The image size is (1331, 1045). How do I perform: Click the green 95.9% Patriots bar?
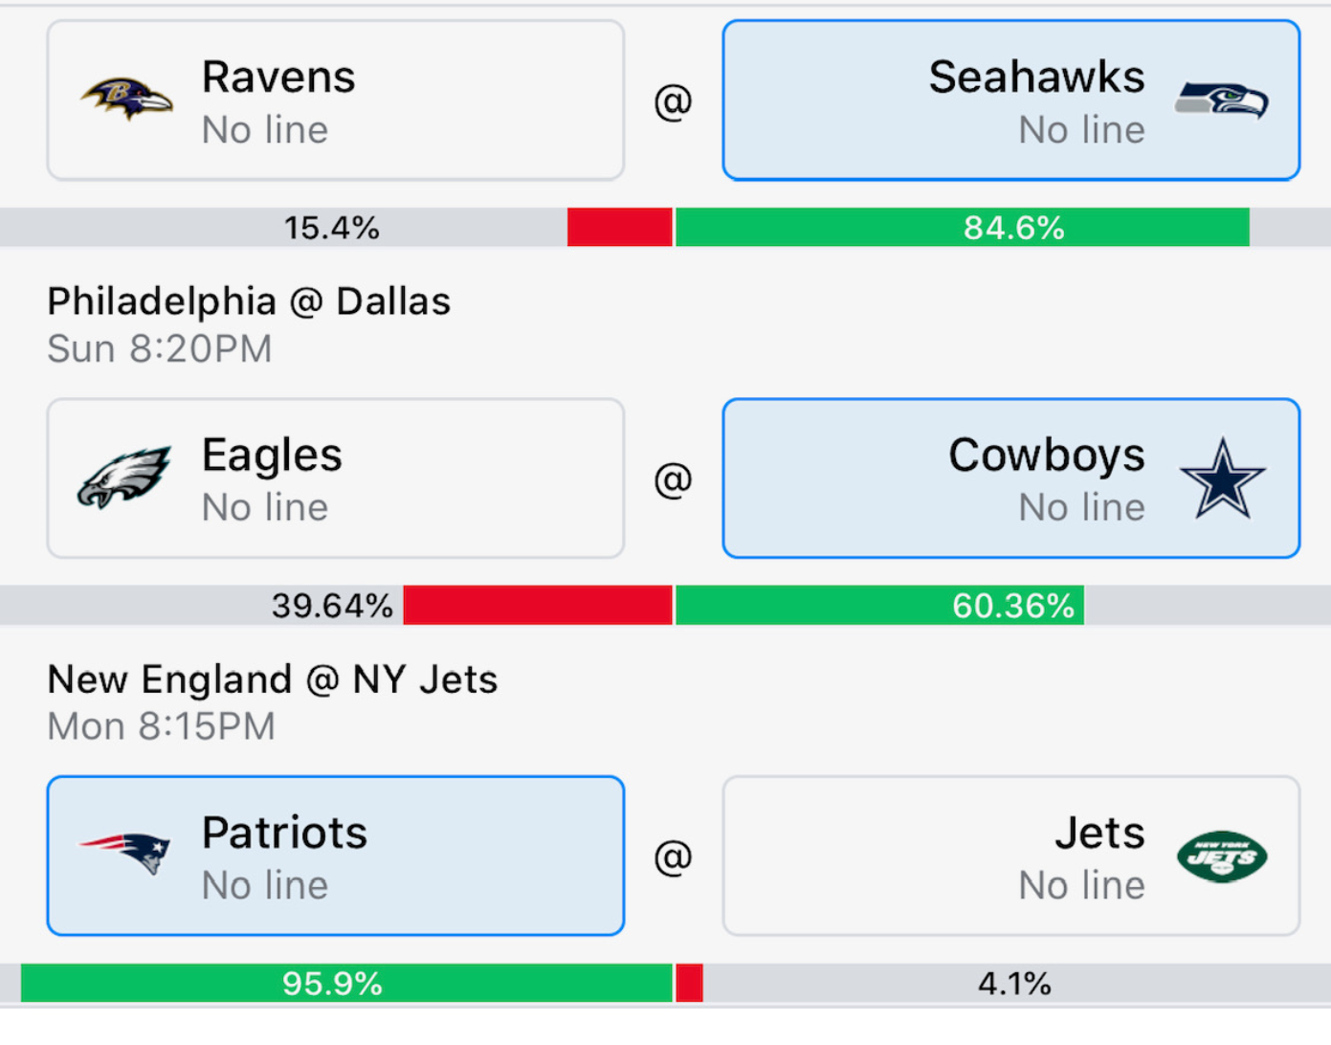pyautogui.click(x=346, y=983)
